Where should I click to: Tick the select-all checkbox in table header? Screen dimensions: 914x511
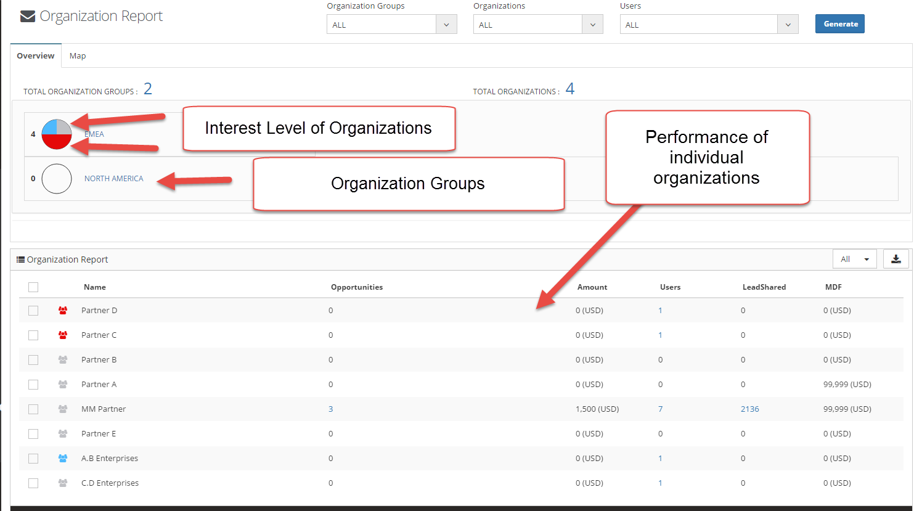33,287
